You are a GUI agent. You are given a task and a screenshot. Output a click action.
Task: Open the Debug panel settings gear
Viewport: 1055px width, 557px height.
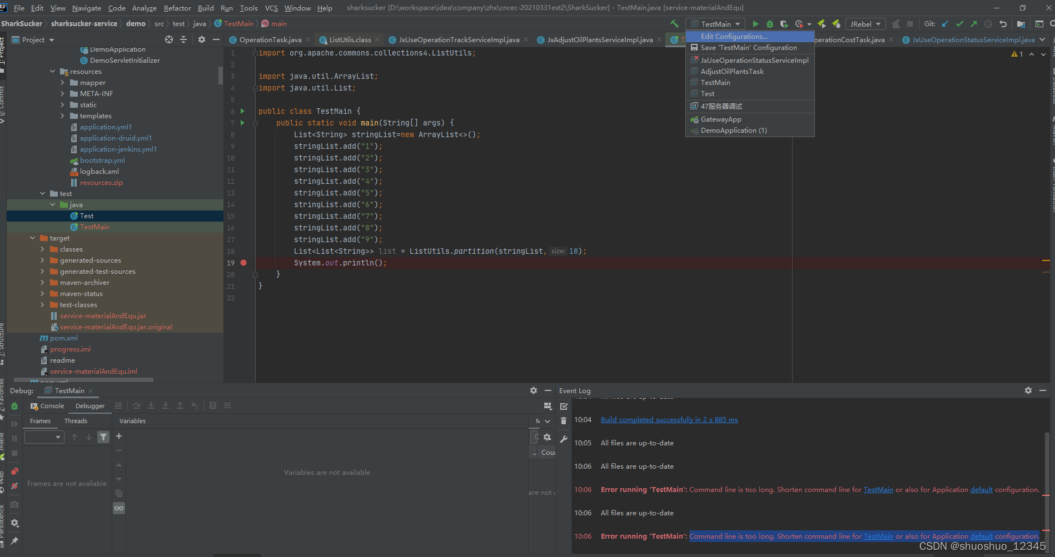[533, 390]
